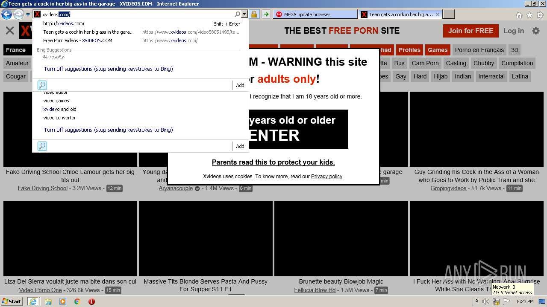Image resolution: width=547 pixels, height=307 pixels.
Task: Click the Internet Explorer taskbar icon
Action: click(33, 301)
